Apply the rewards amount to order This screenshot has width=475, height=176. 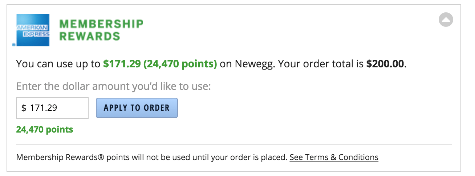pos(137,108)
